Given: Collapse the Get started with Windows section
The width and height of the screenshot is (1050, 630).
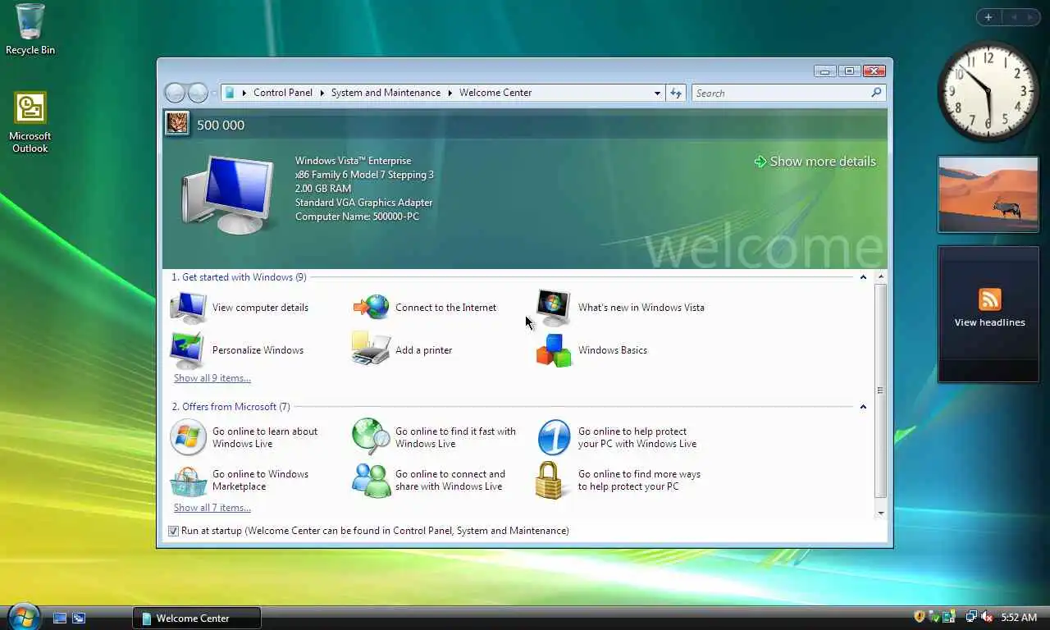Looking at the screenshot, I should point(863,277).
